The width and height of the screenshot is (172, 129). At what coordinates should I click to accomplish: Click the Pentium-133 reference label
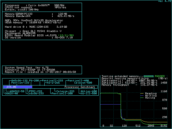click(23, 83)
